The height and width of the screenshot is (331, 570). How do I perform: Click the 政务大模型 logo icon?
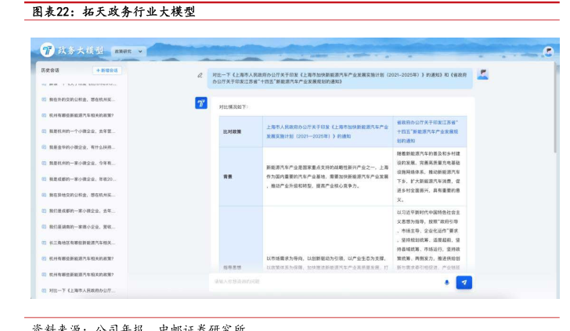pyautogui.click(x=47, y=50)
